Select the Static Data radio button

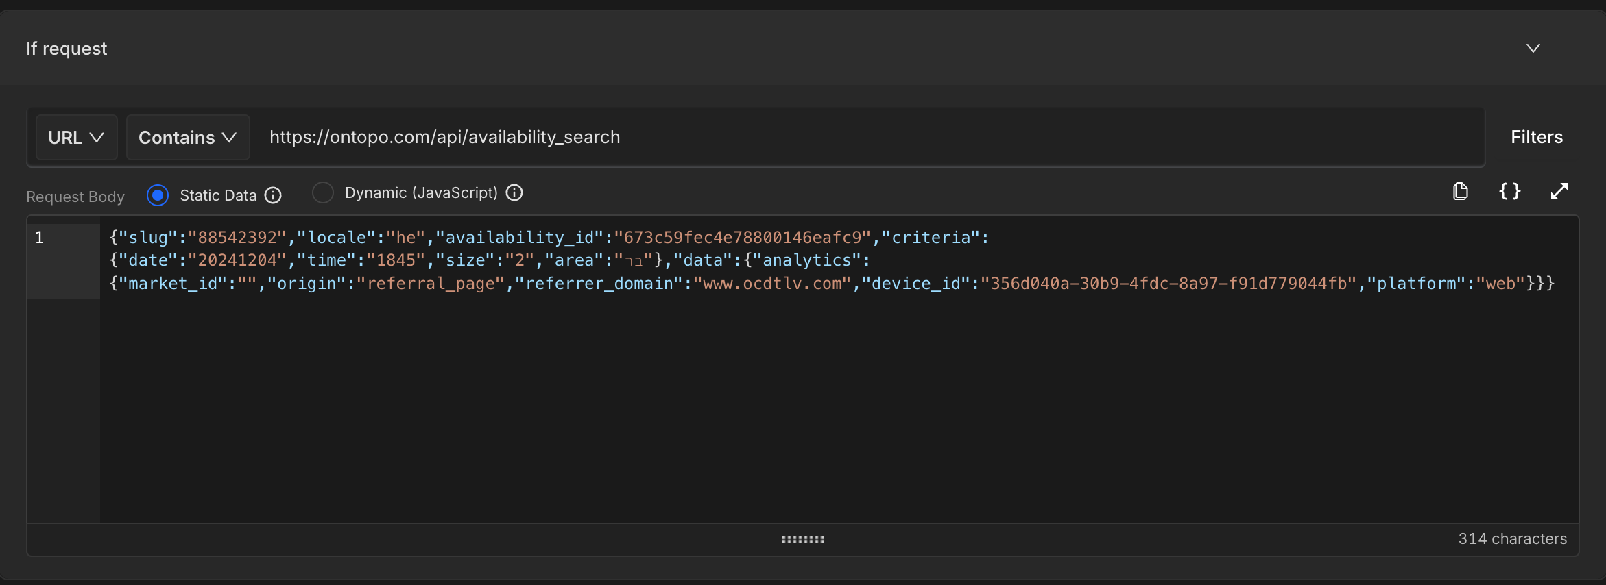coord(158,195)
